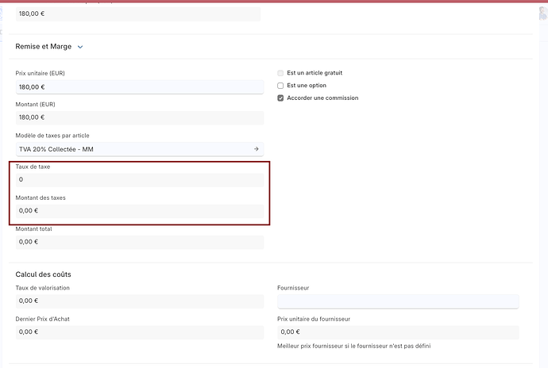Click the Dernier Prix d'Achat field
Image resolution: width=548 pixels, height=368 pixels.
[x=139, y=332]
